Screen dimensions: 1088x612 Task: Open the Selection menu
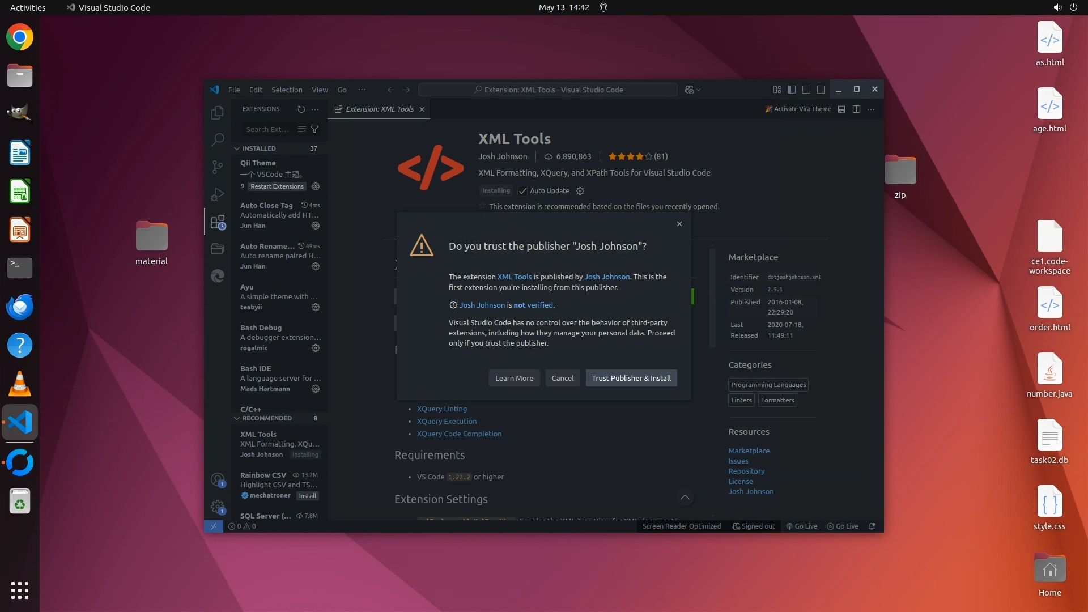[287, 90]
